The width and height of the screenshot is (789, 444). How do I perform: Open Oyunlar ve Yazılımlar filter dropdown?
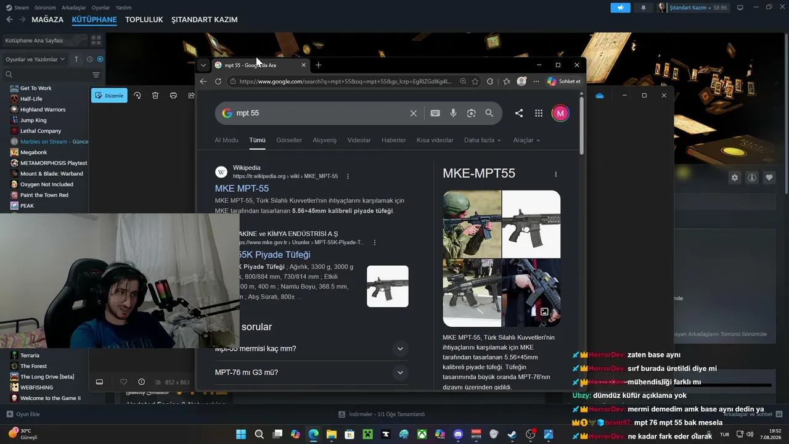(x=35, y=59)
